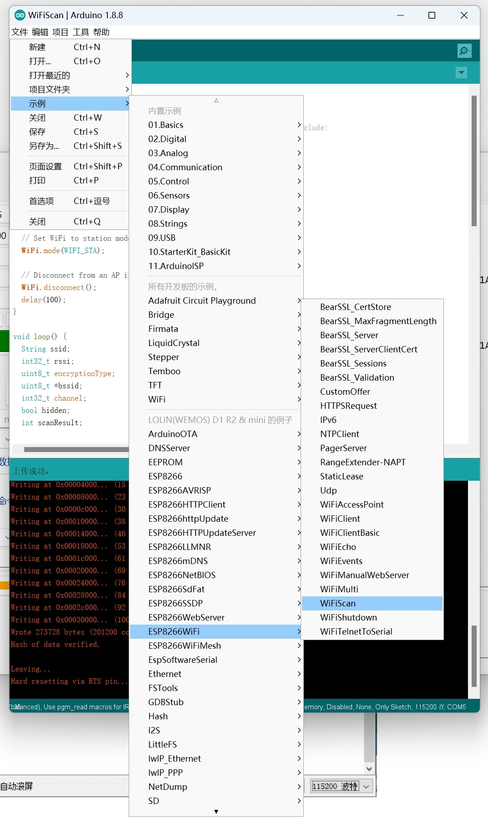488x824 pixels.
Task: Expand the 打开最近的 submenu
Action: point(70,75)
